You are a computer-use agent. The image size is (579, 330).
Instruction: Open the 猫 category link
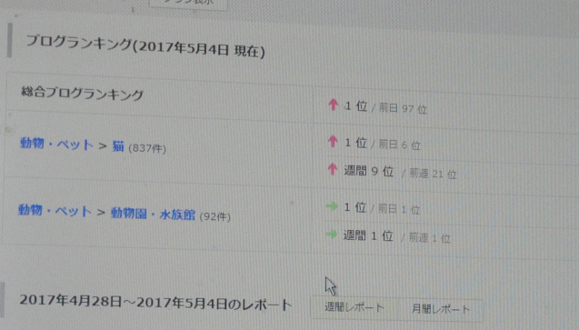(x=118, y=146)
